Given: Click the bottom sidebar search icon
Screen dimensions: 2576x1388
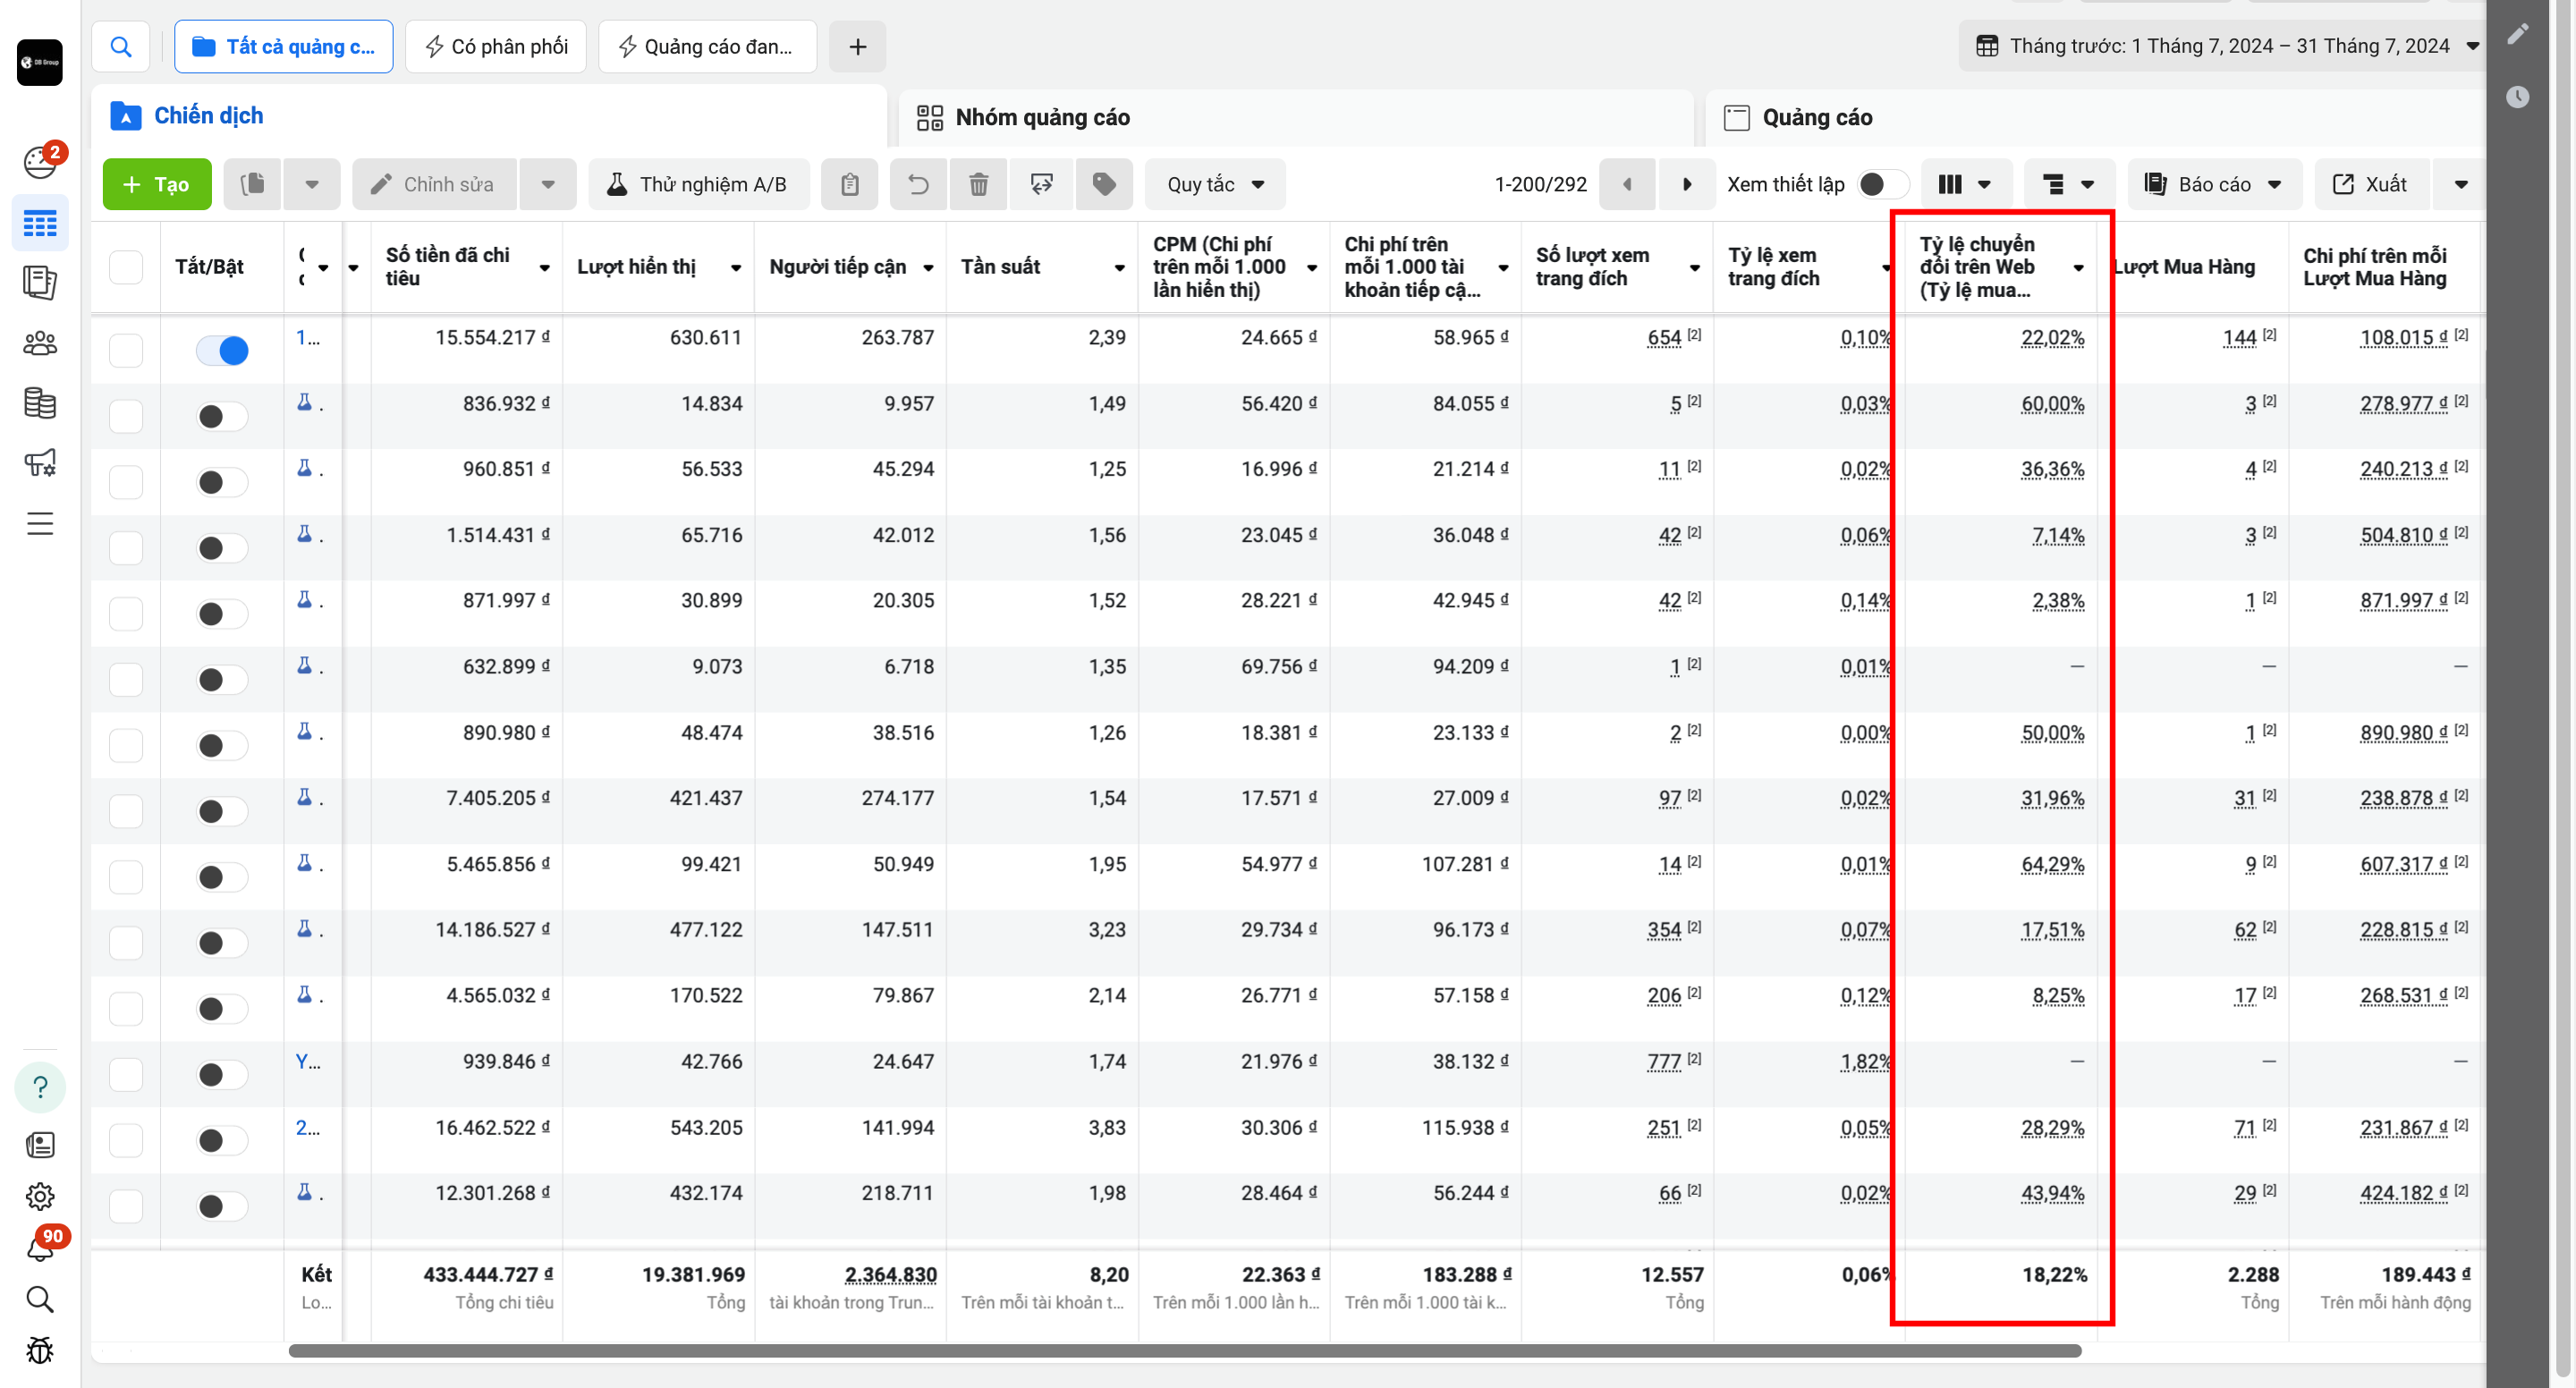Looking at the screenshot, I should [40, 1299].
